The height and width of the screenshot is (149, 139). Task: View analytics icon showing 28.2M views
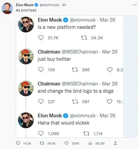tap(90, 143)
